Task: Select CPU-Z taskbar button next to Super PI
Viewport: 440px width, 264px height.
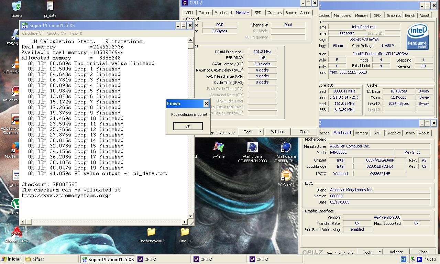Action: (164, 259)
